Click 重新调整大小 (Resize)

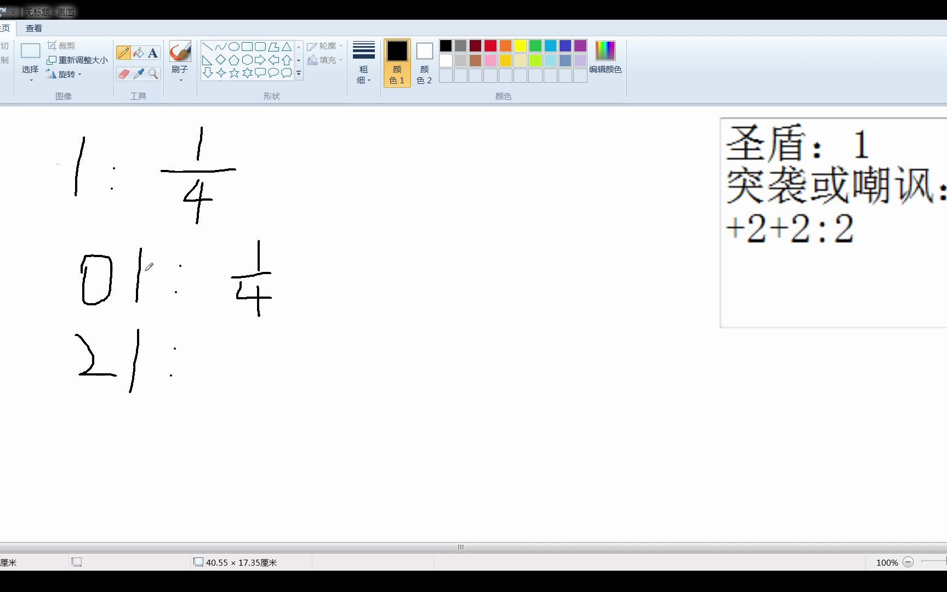77,60
